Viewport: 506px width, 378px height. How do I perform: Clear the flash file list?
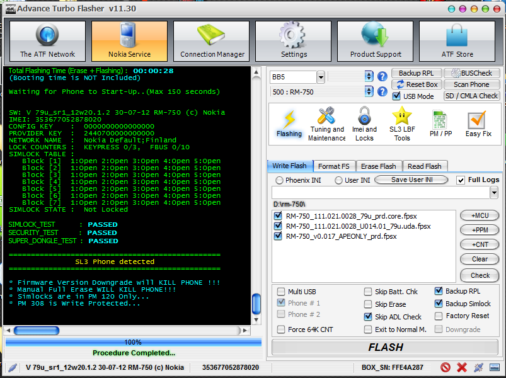click(x=480, y=259)
